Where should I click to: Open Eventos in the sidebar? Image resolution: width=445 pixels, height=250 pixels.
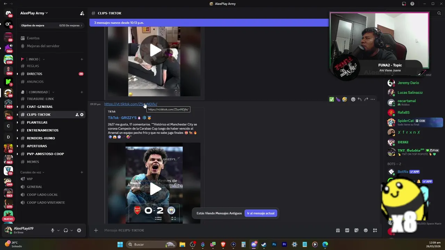pyautogui.click(x=52, y=38)
